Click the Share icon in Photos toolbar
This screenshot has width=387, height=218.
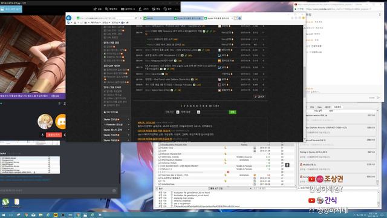tap(96, 9)
